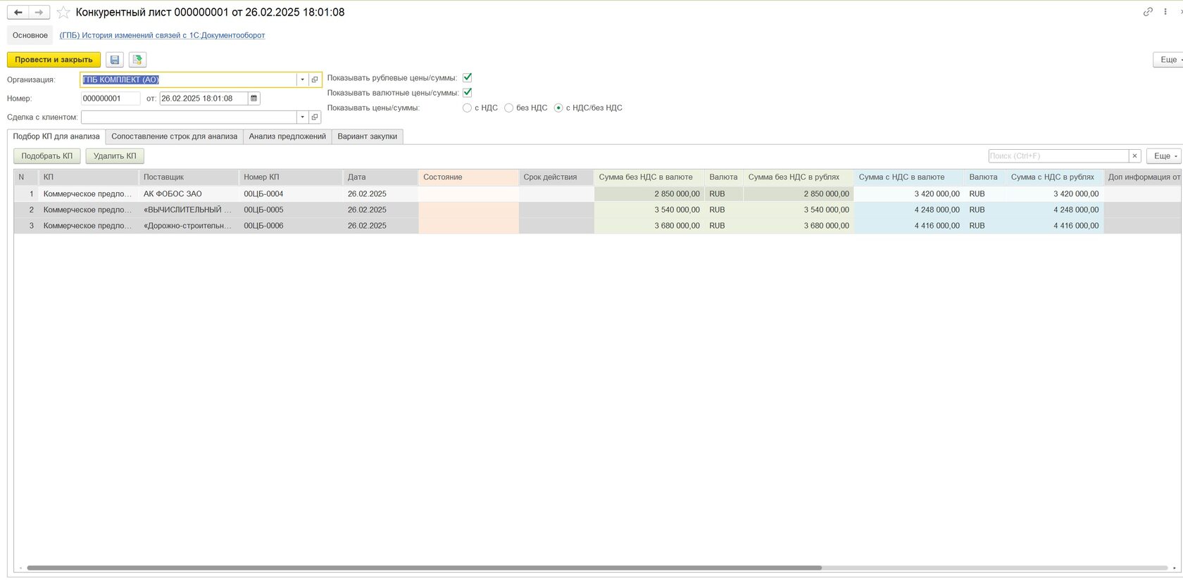Expand the 'Сделка с клиентом' dropdown
Viewport: 1183px width, 581px height.
[303, 117]
